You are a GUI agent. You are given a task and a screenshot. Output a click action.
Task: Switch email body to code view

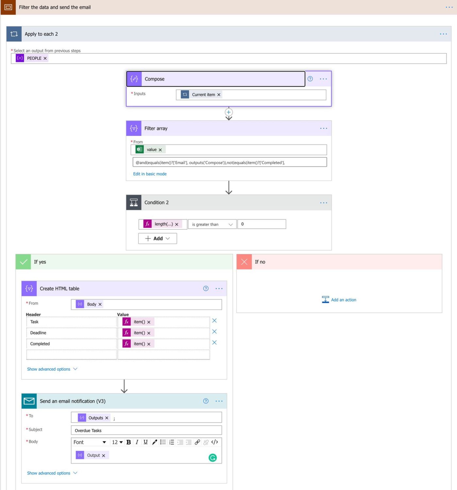point(215,442)
